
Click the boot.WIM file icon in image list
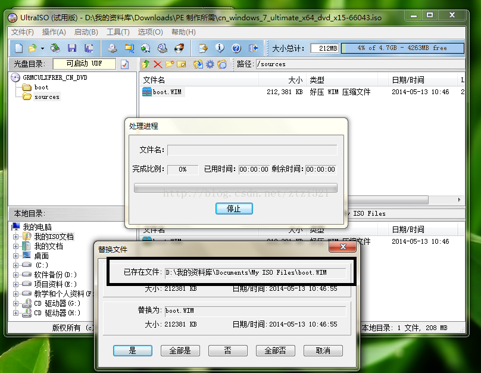147,92
